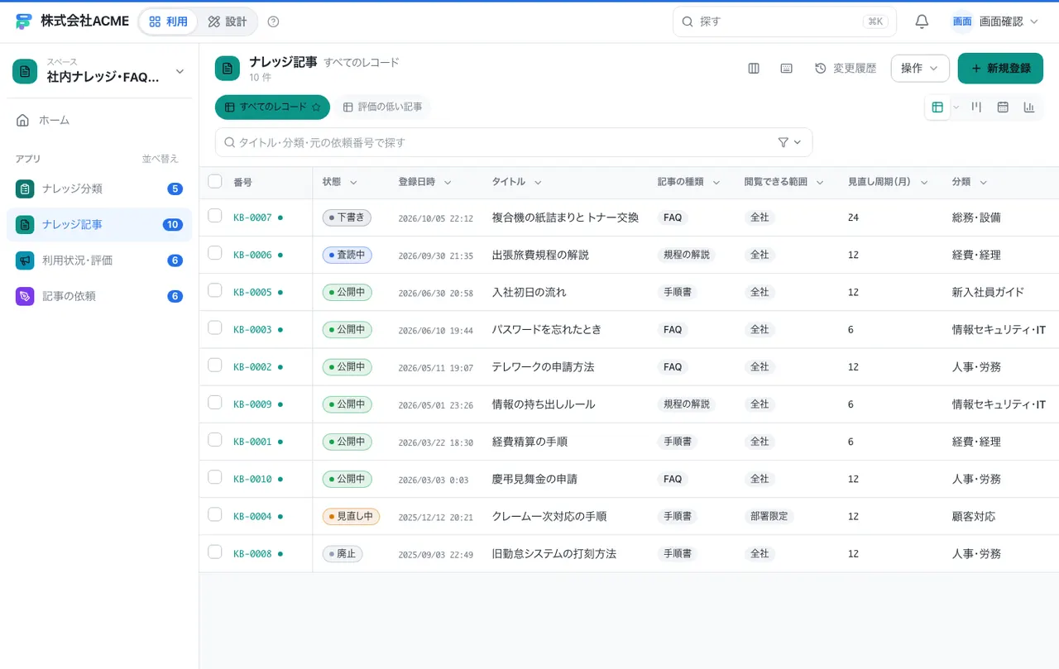Expand the filter dropdown in search bar

click(x=790, y=142)
